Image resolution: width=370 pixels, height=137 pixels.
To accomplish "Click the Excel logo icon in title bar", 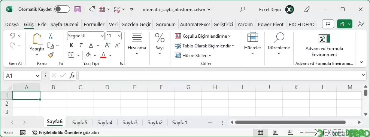I will click(x=9, y=9).
